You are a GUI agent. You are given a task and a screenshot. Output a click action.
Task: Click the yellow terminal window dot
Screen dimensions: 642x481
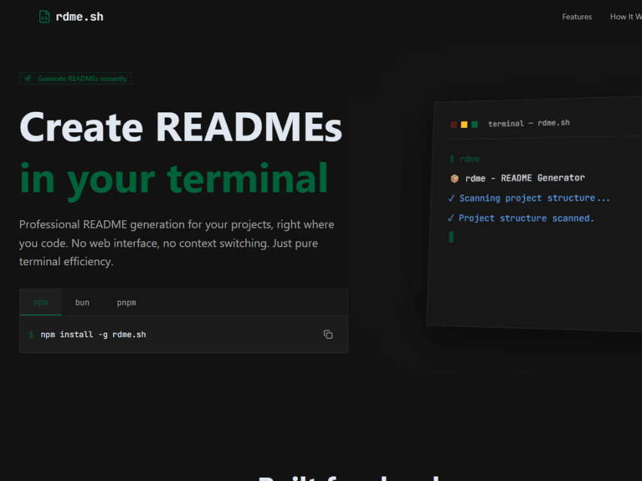(x=464, y=125)
